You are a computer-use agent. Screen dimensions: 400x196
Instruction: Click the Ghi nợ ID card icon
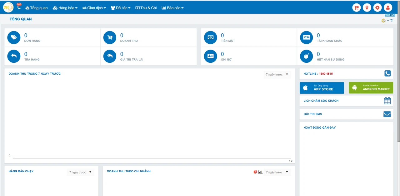210,56
